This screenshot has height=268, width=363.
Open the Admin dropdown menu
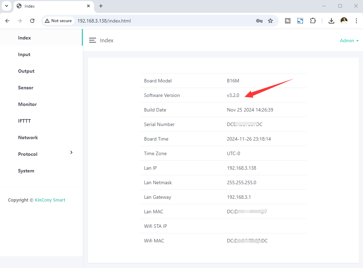(x=349, y=41)
